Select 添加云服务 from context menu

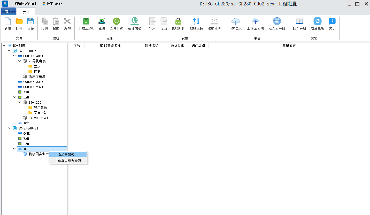(x=66, y=155)
